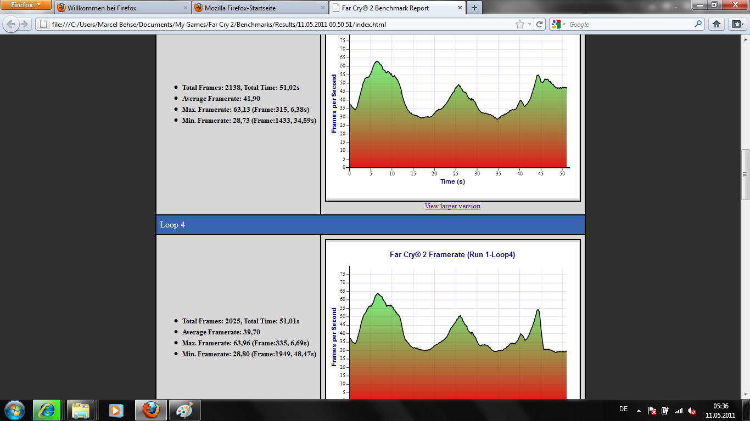Viewport: 750px width, 421px height.
Task: Launch Internet Explorer from taskbar
Action: click(x=47, y=410)
